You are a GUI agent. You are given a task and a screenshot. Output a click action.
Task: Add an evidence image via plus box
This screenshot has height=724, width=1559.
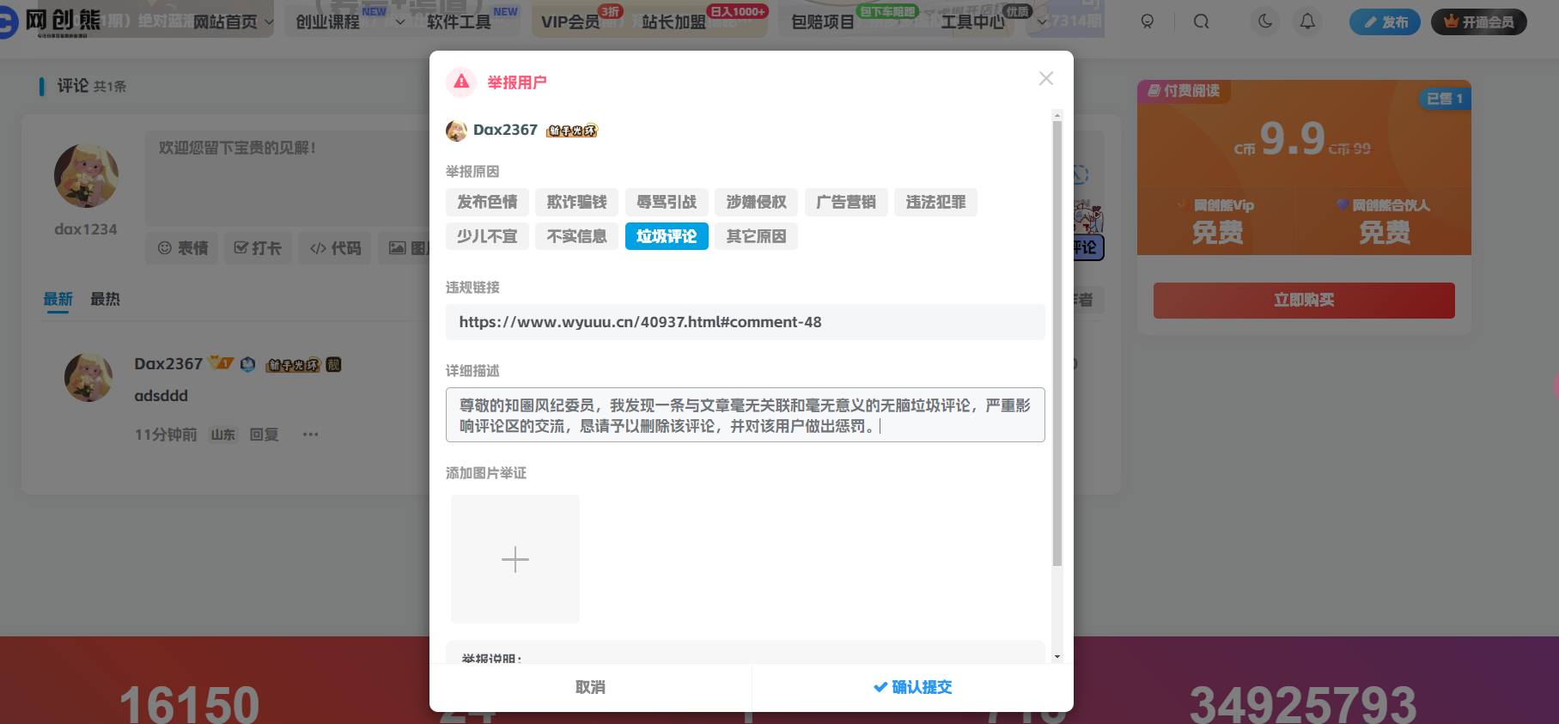(515, 559)
